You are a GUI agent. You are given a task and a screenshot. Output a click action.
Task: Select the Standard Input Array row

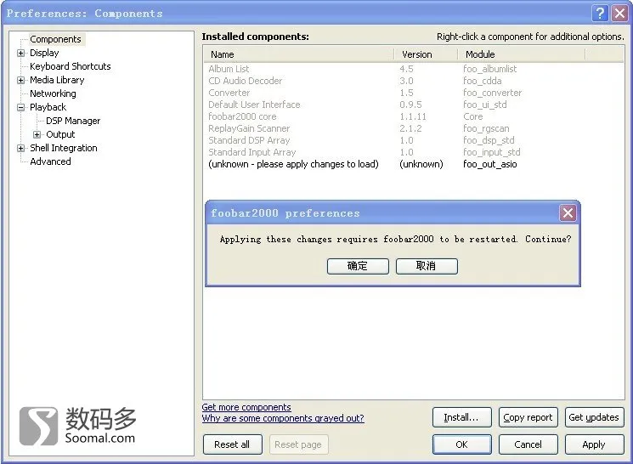[414, 152]
